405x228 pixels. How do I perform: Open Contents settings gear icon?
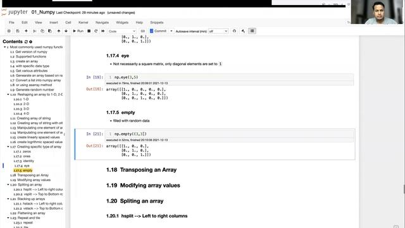(31, 42)
